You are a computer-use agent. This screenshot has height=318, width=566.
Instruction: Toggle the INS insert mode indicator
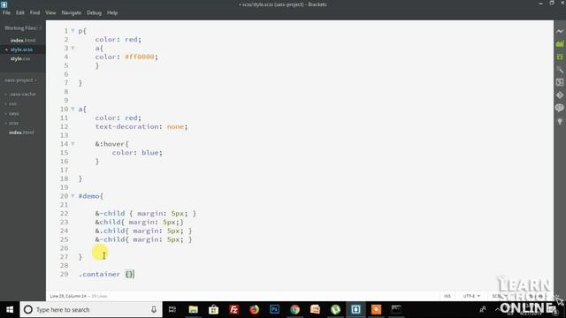447,296
